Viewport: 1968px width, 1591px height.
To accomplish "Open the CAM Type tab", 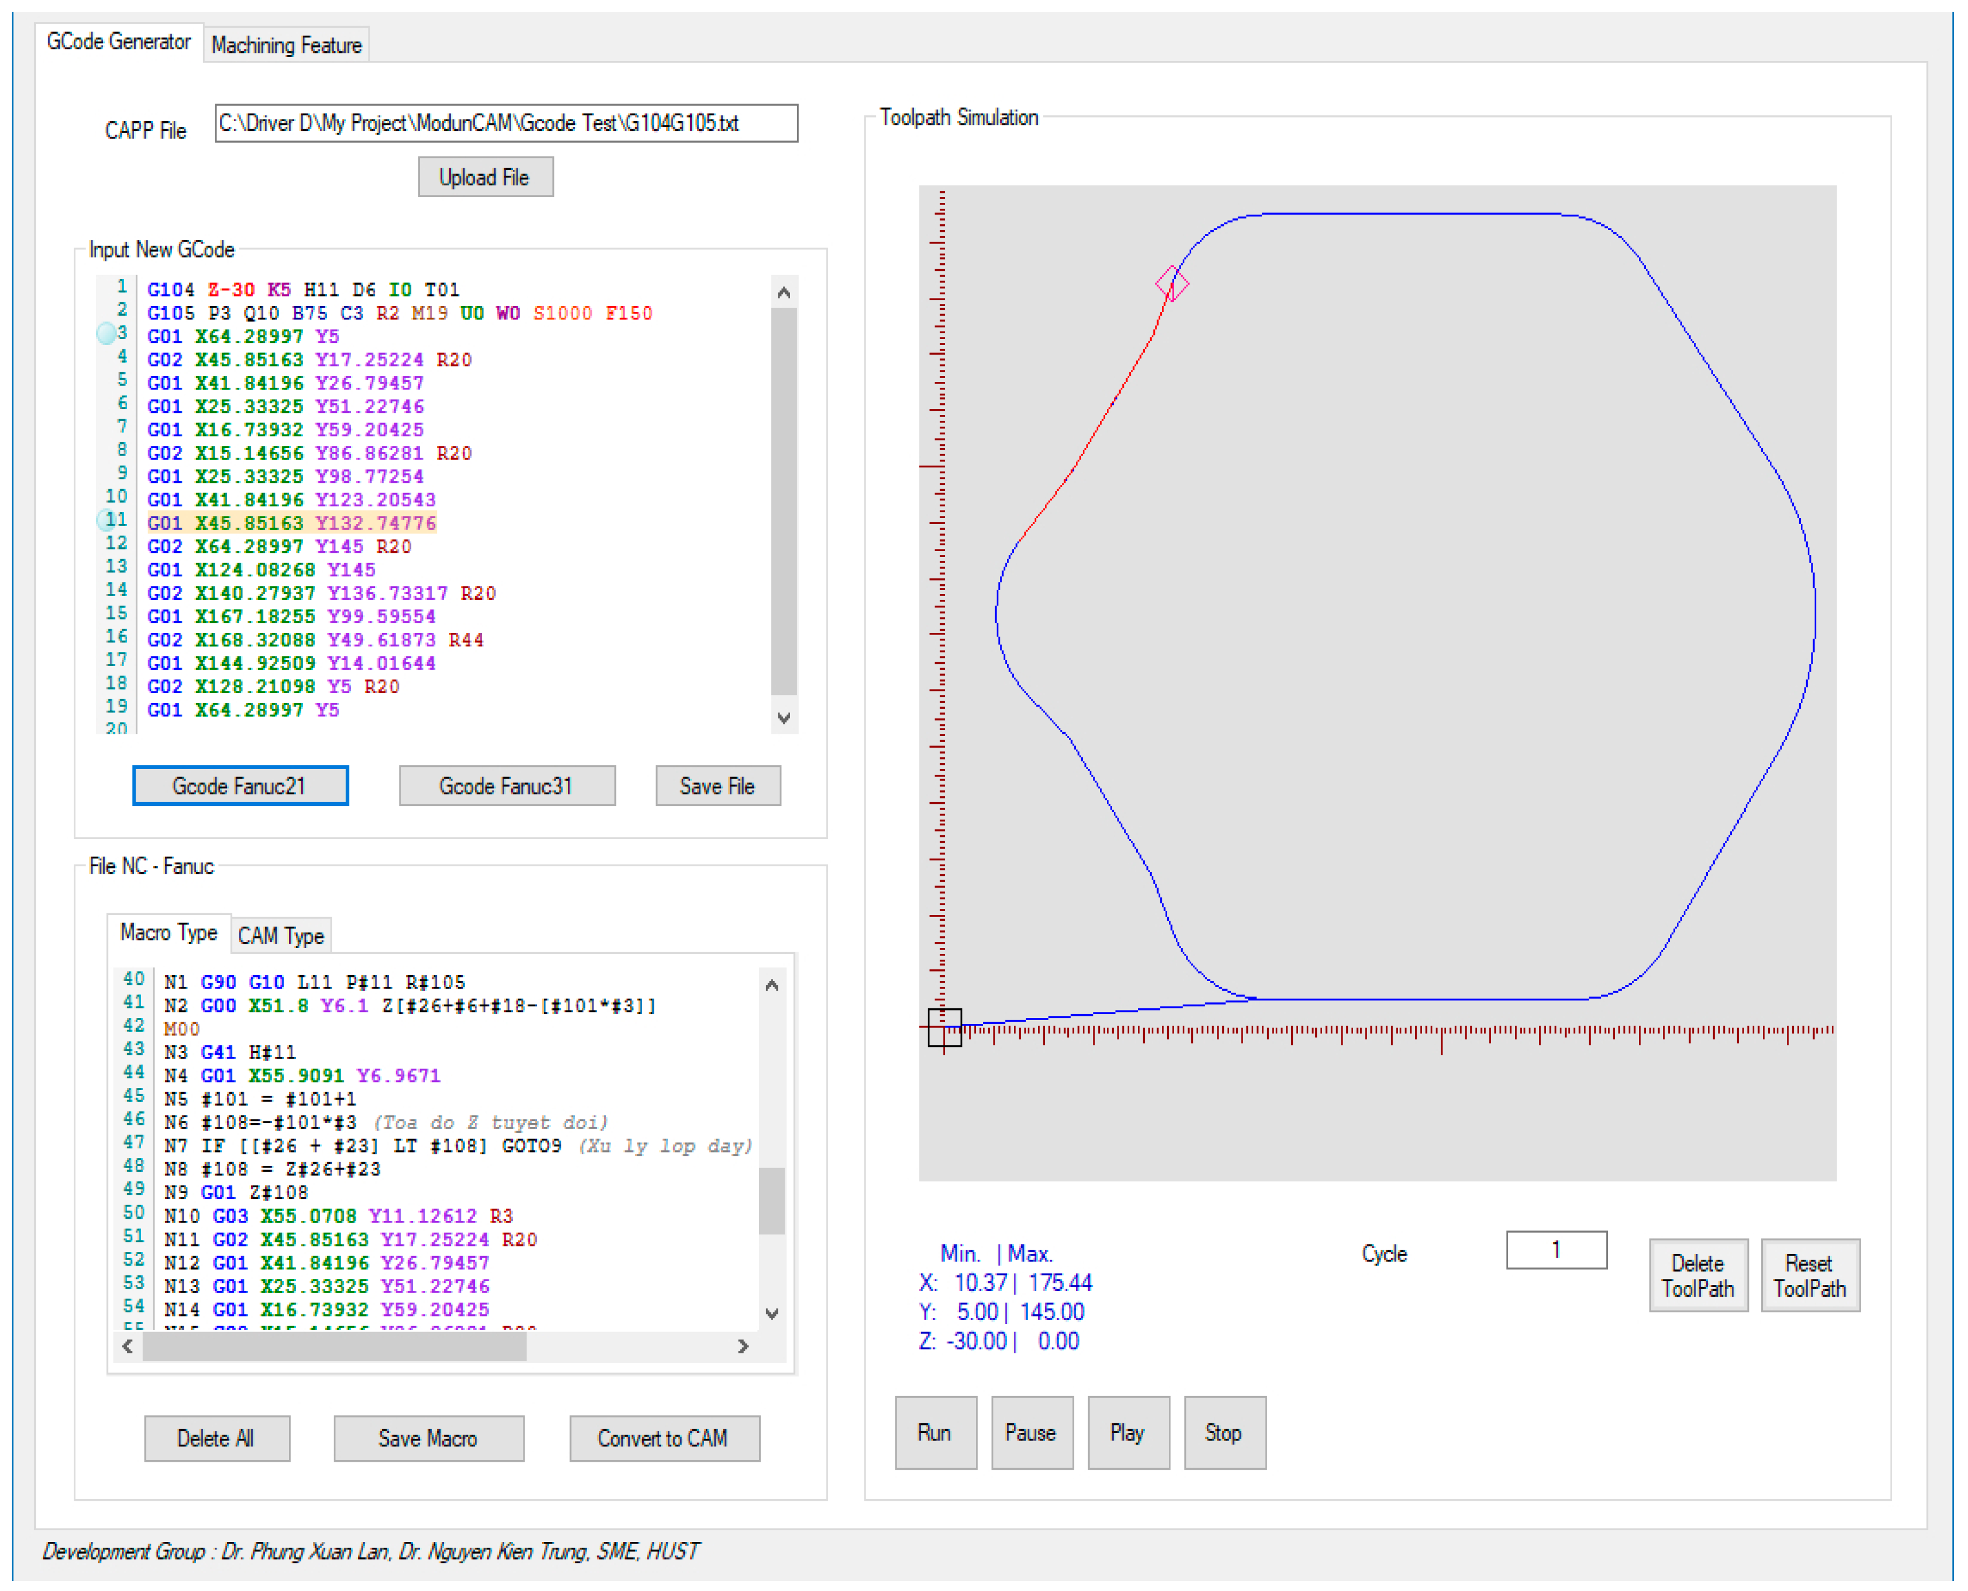I will point(280,936).
